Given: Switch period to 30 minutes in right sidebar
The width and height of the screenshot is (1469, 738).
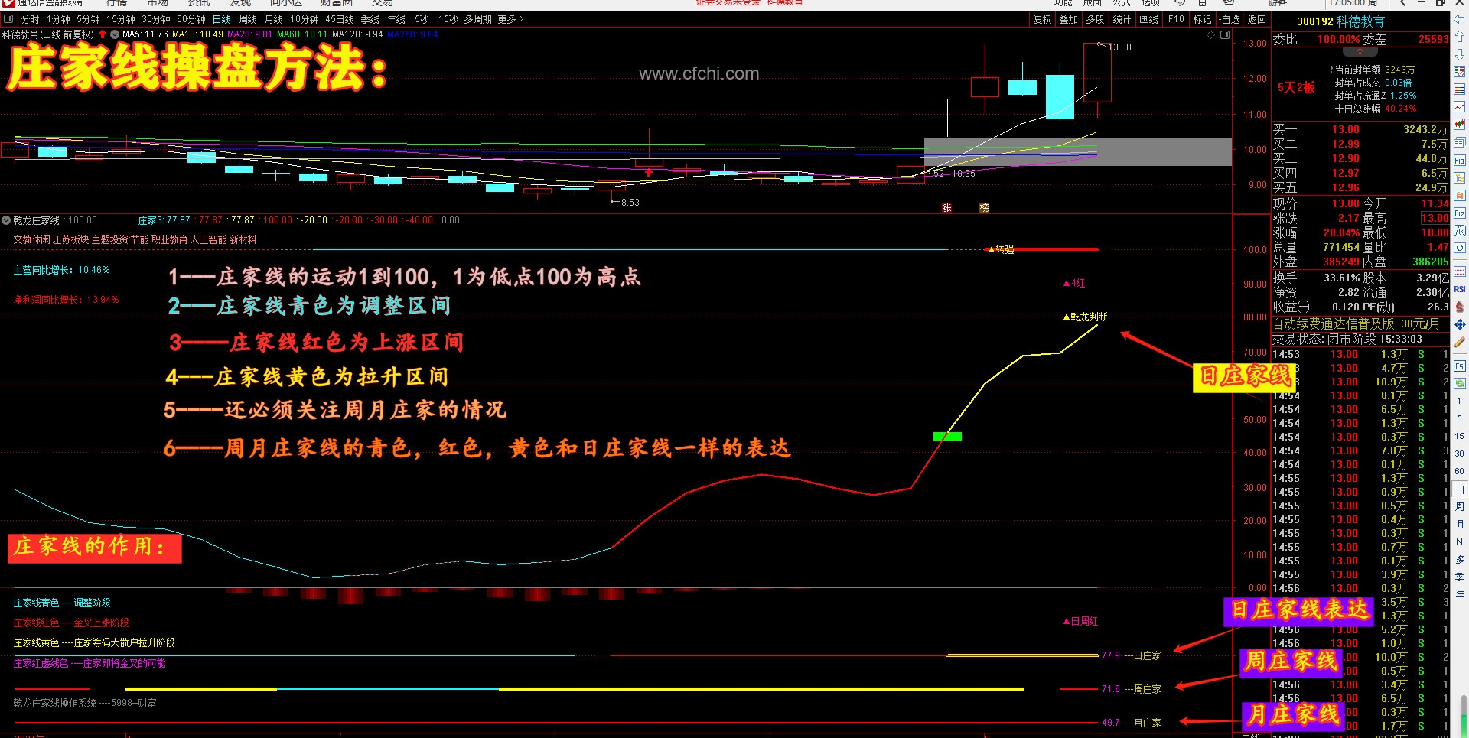Looking at the screenshot, I should [1460, 454].
